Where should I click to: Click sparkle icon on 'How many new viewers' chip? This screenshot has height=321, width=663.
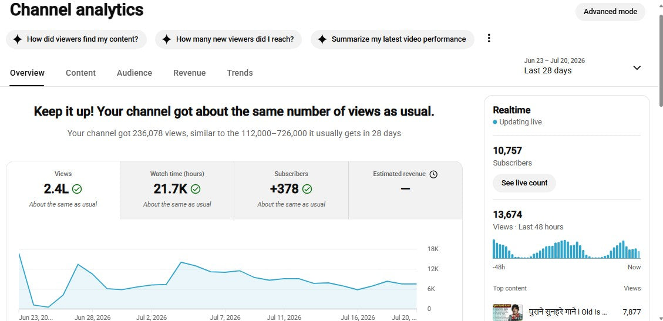tap(167, 39)
